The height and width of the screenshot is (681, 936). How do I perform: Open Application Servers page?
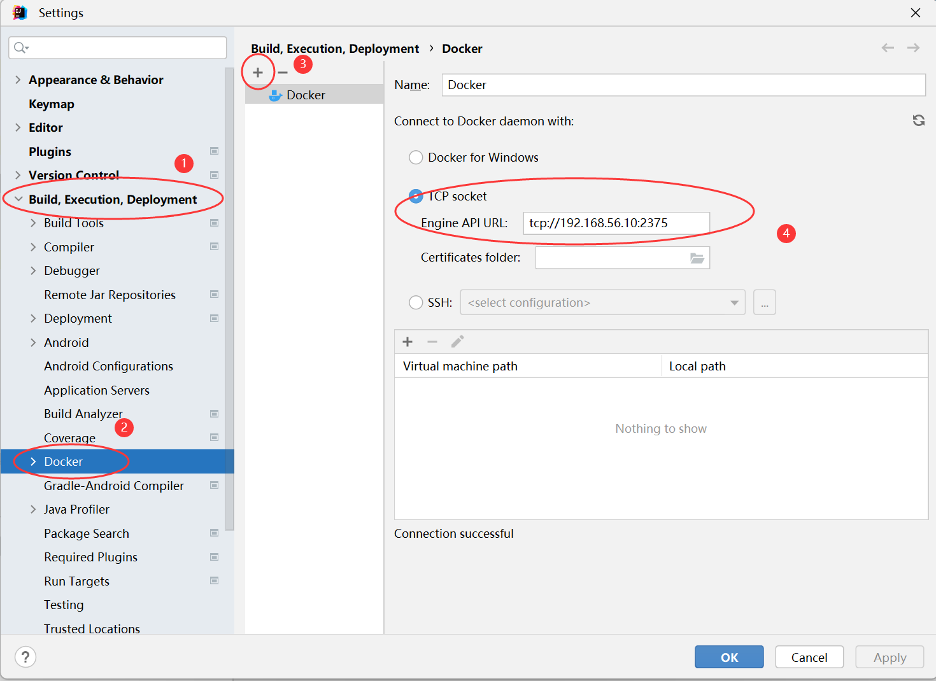pos(97,390)
